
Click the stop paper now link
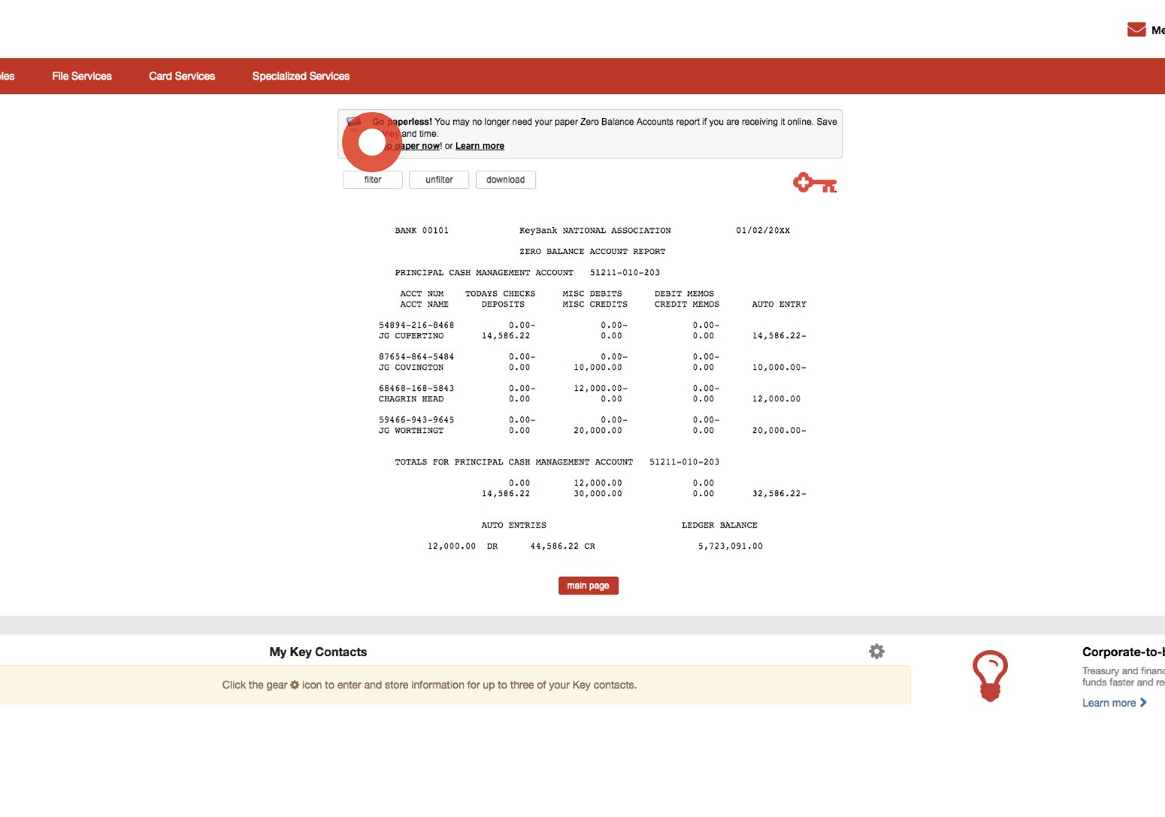coord(414,145)
